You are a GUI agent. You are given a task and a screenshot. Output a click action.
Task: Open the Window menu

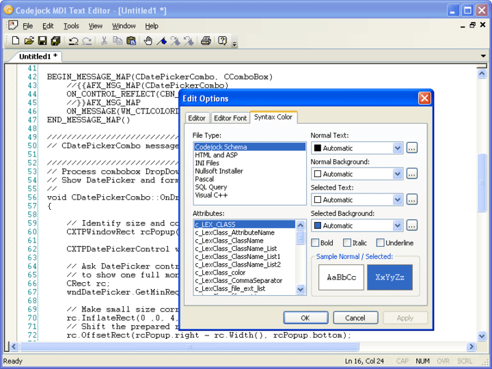click(124, 26)
